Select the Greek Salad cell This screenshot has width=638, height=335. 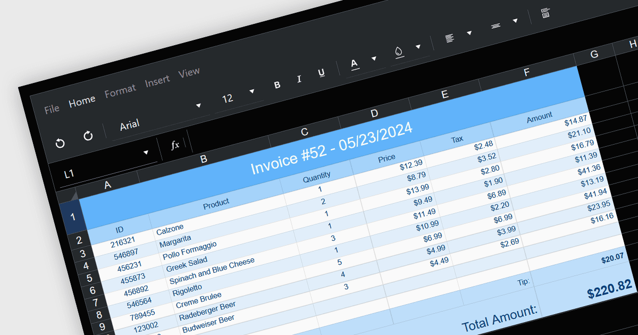click(x=230, y=252)
